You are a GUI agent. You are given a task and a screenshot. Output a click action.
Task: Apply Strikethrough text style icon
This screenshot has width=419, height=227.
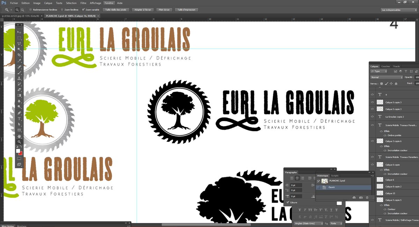336,210
